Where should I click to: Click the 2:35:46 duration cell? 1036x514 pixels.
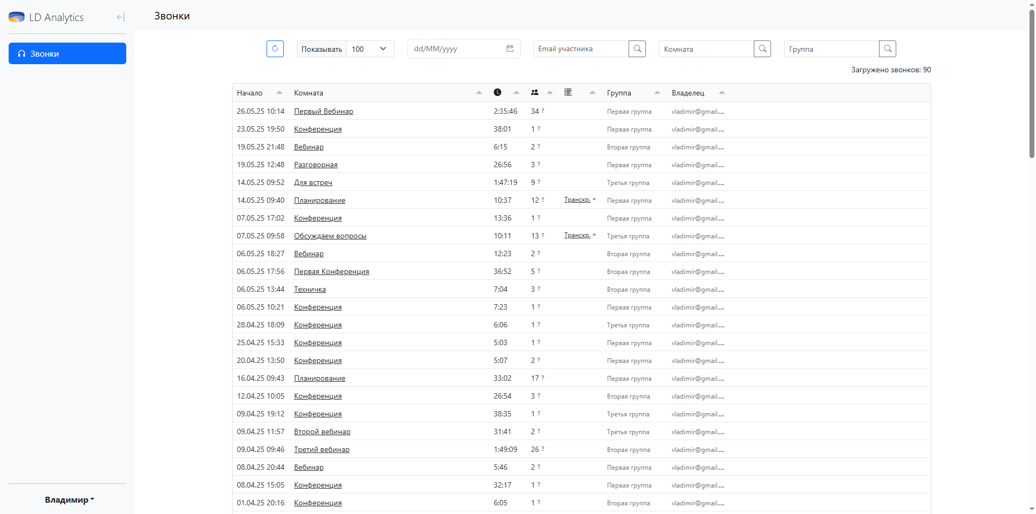point(506,111)
